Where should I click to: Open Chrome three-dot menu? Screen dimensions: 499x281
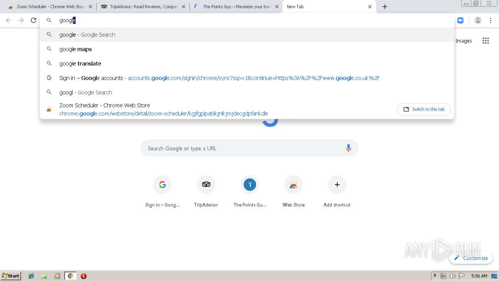[491, 20]
